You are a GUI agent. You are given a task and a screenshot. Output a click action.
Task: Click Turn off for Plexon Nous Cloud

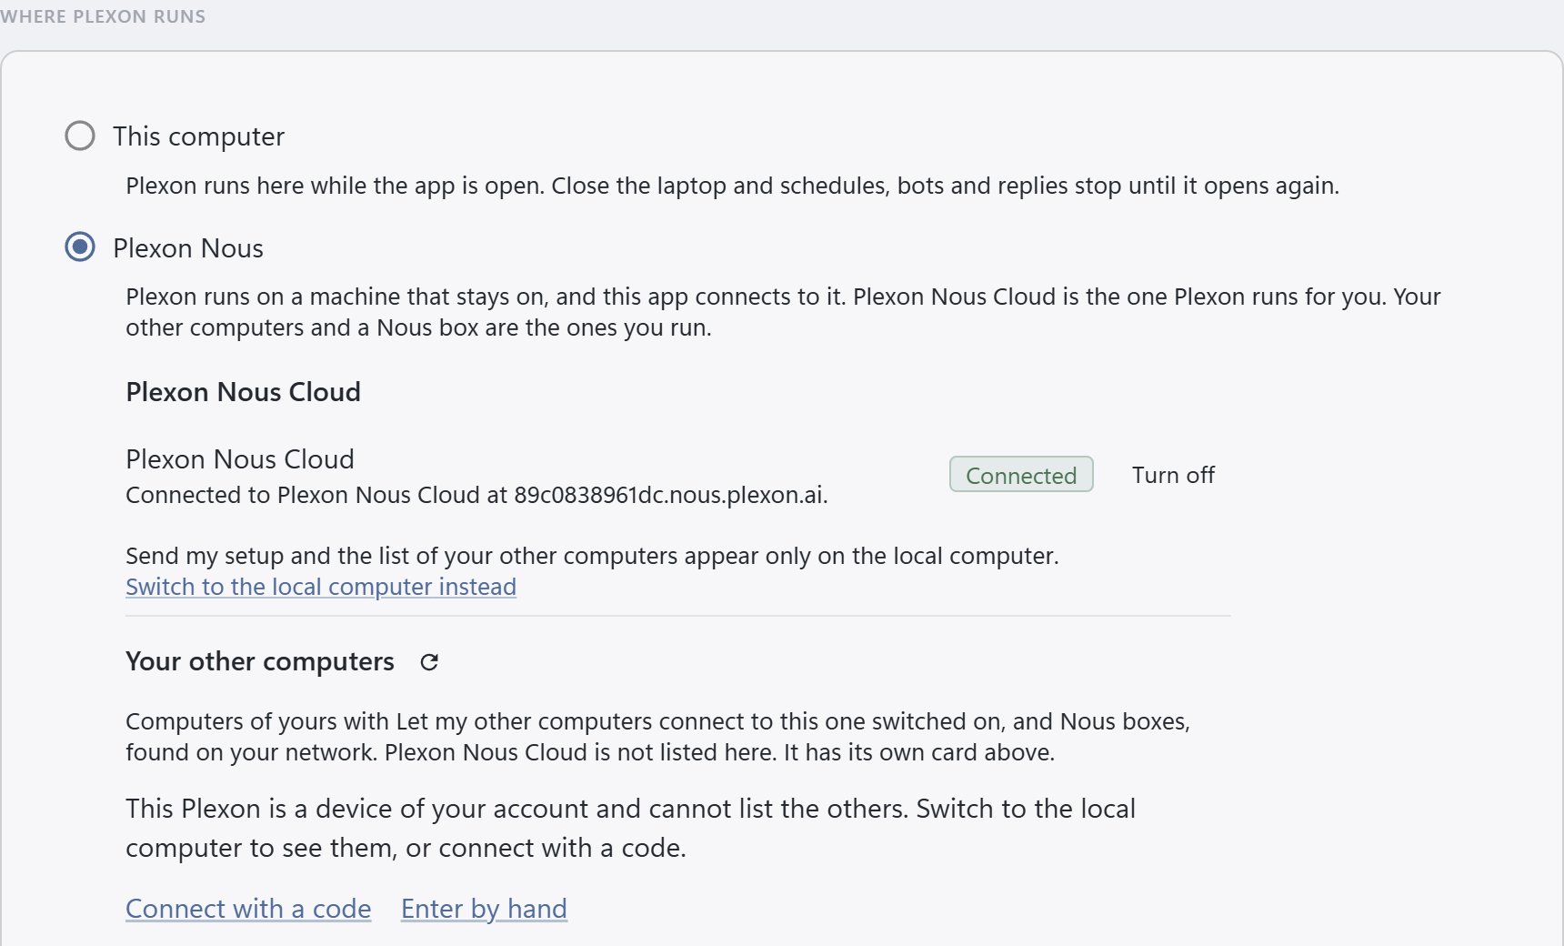click(1173, 475)
